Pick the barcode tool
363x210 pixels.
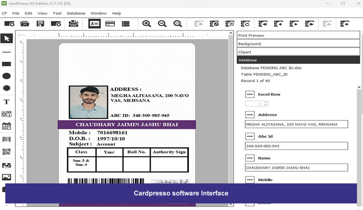click(x=7, y=139)
